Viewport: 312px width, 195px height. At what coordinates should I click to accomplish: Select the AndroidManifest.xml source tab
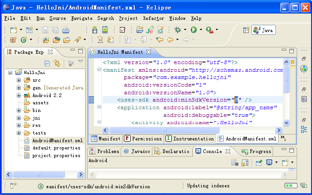247,139
